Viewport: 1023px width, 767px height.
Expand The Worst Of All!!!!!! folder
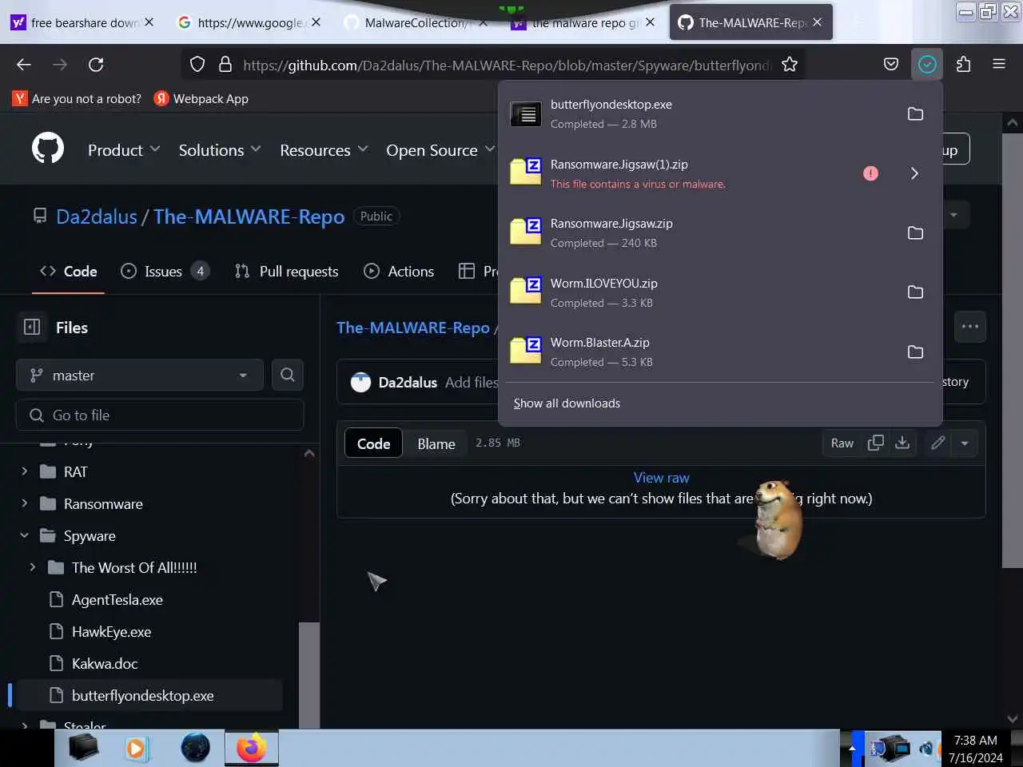(x=32, y=567)
